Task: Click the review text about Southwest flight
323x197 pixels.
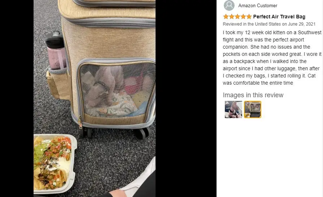Action: tap(272, 58)
